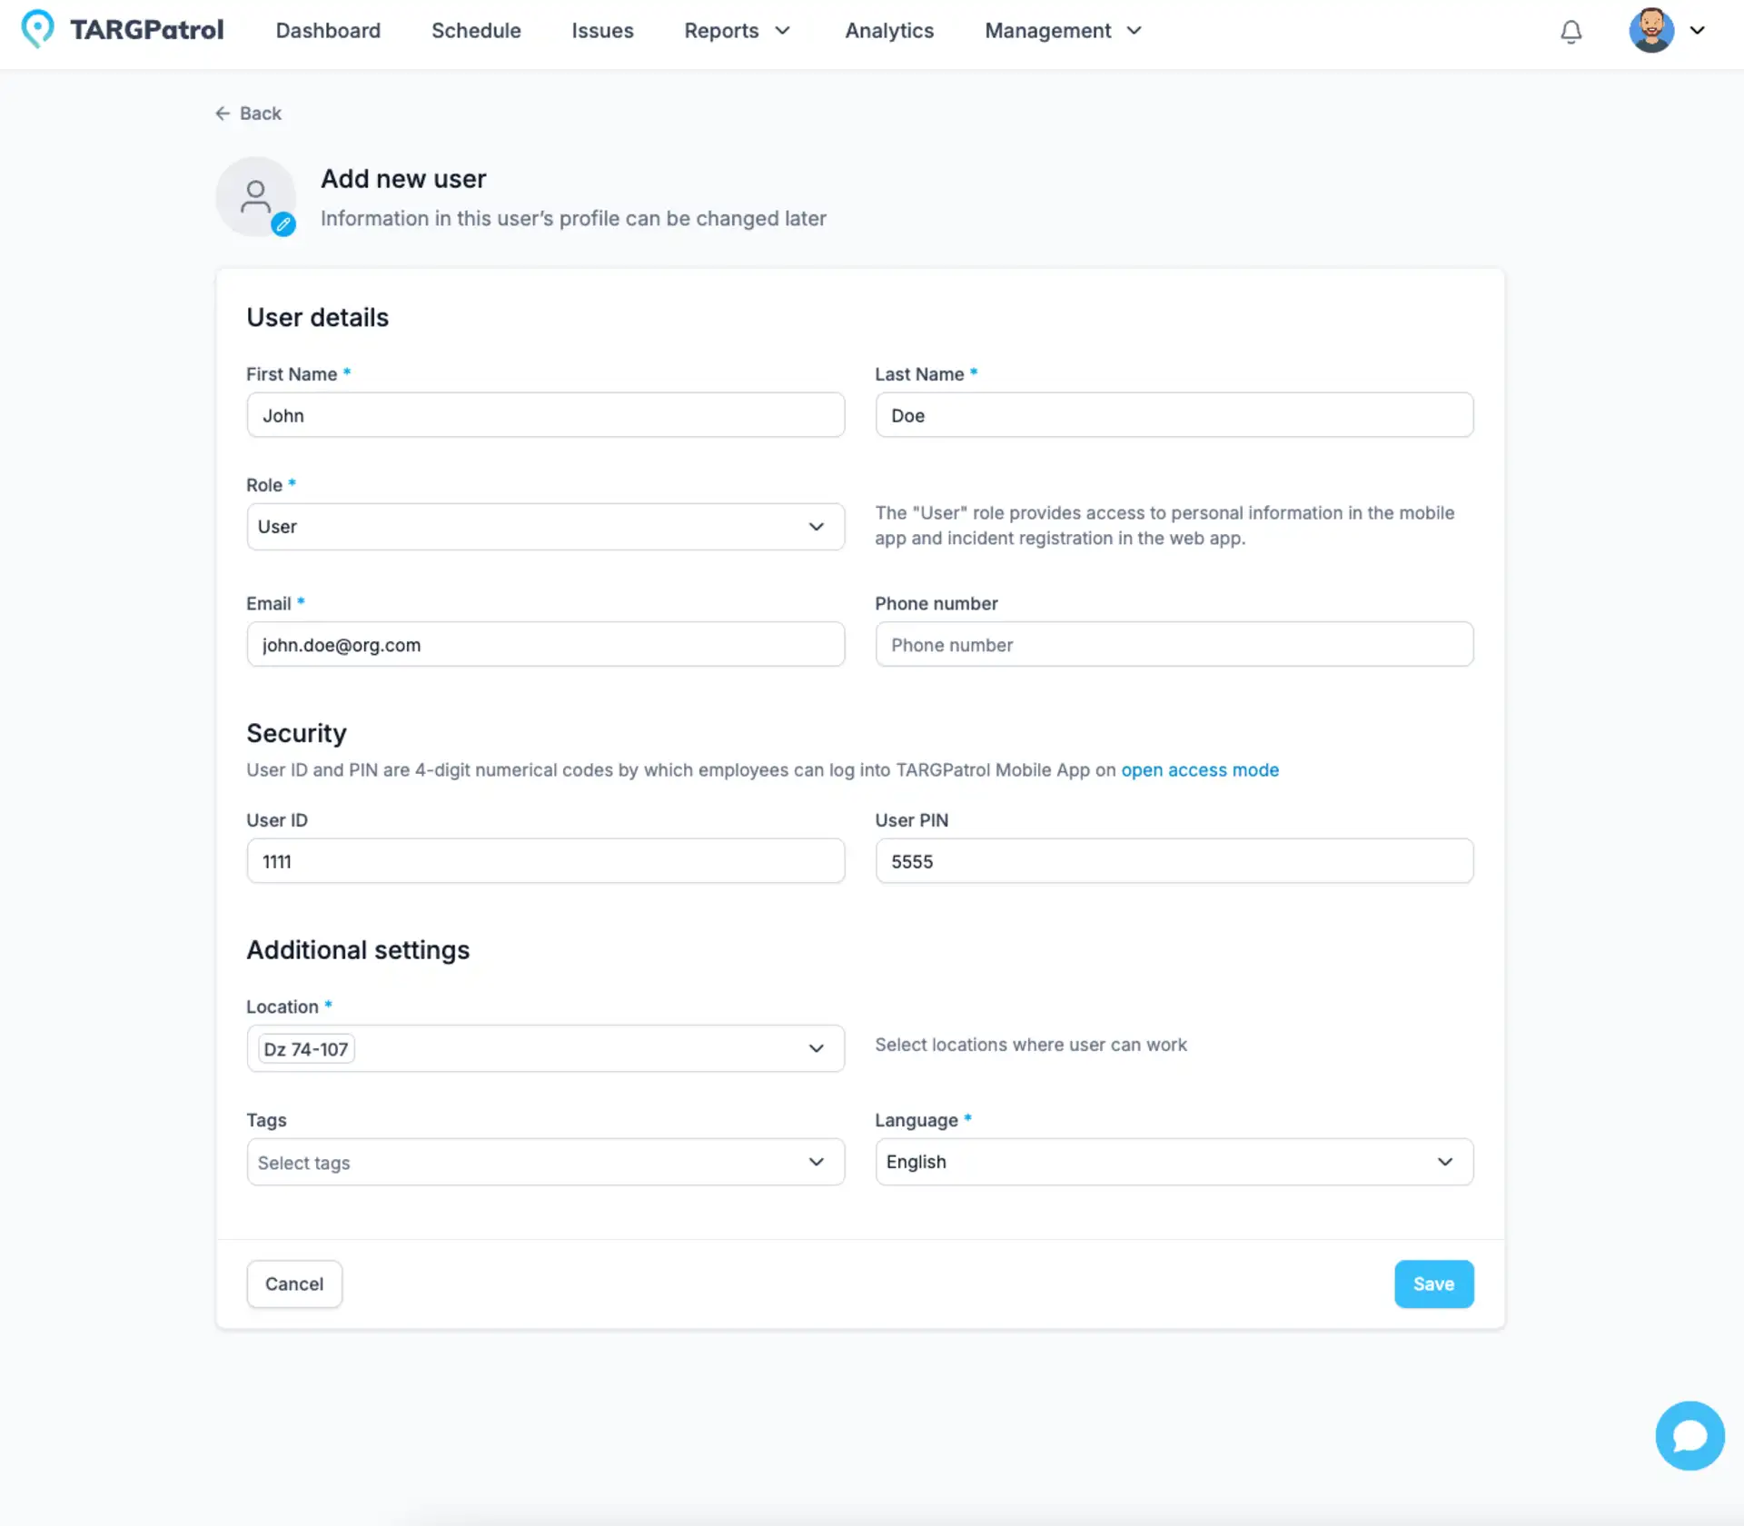Viewport: 1744px width, 1526px height.
Task: Open the Management menu
Action: tap(1062, 30)
